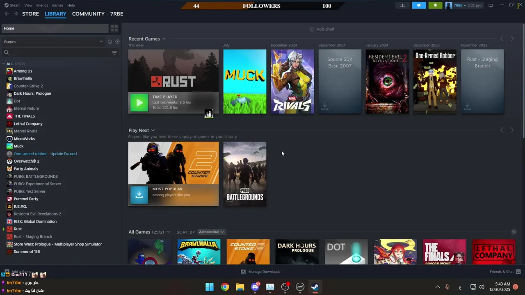This screenshot has width=525, height=295.
Task: Click the Among Us icon in sidebar
Action: (x=9, y=71)
